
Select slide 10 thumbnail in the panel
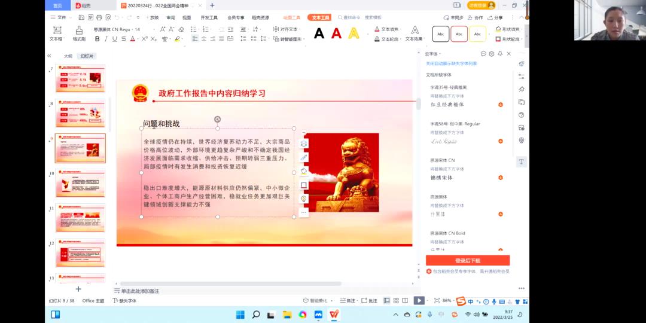click(80, 183)
